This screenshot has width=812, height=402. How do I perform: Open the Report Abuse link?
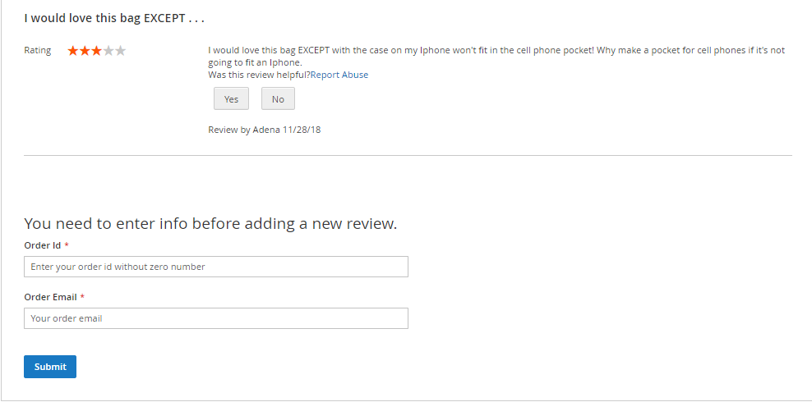pos(339,75)
